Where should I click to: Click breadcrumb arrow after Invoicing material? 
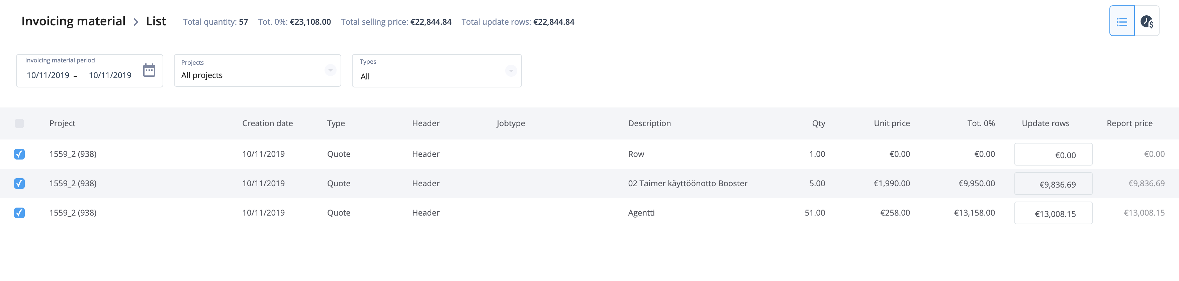tap(136, 22)
